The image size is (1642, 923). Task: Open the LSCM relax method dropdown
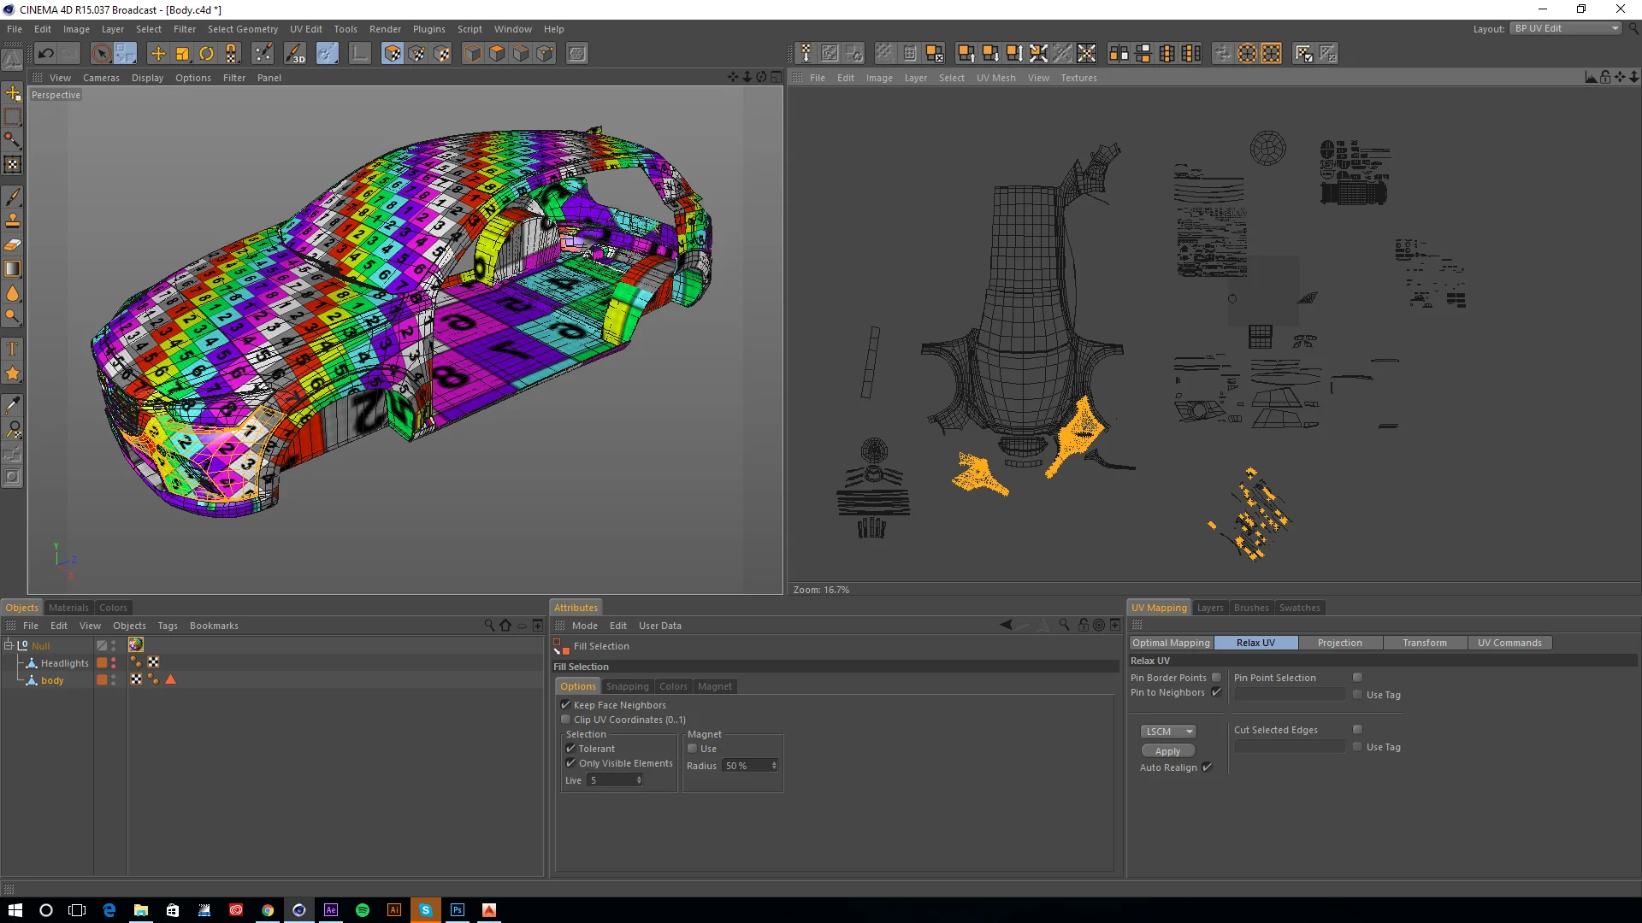point(1167,732)
